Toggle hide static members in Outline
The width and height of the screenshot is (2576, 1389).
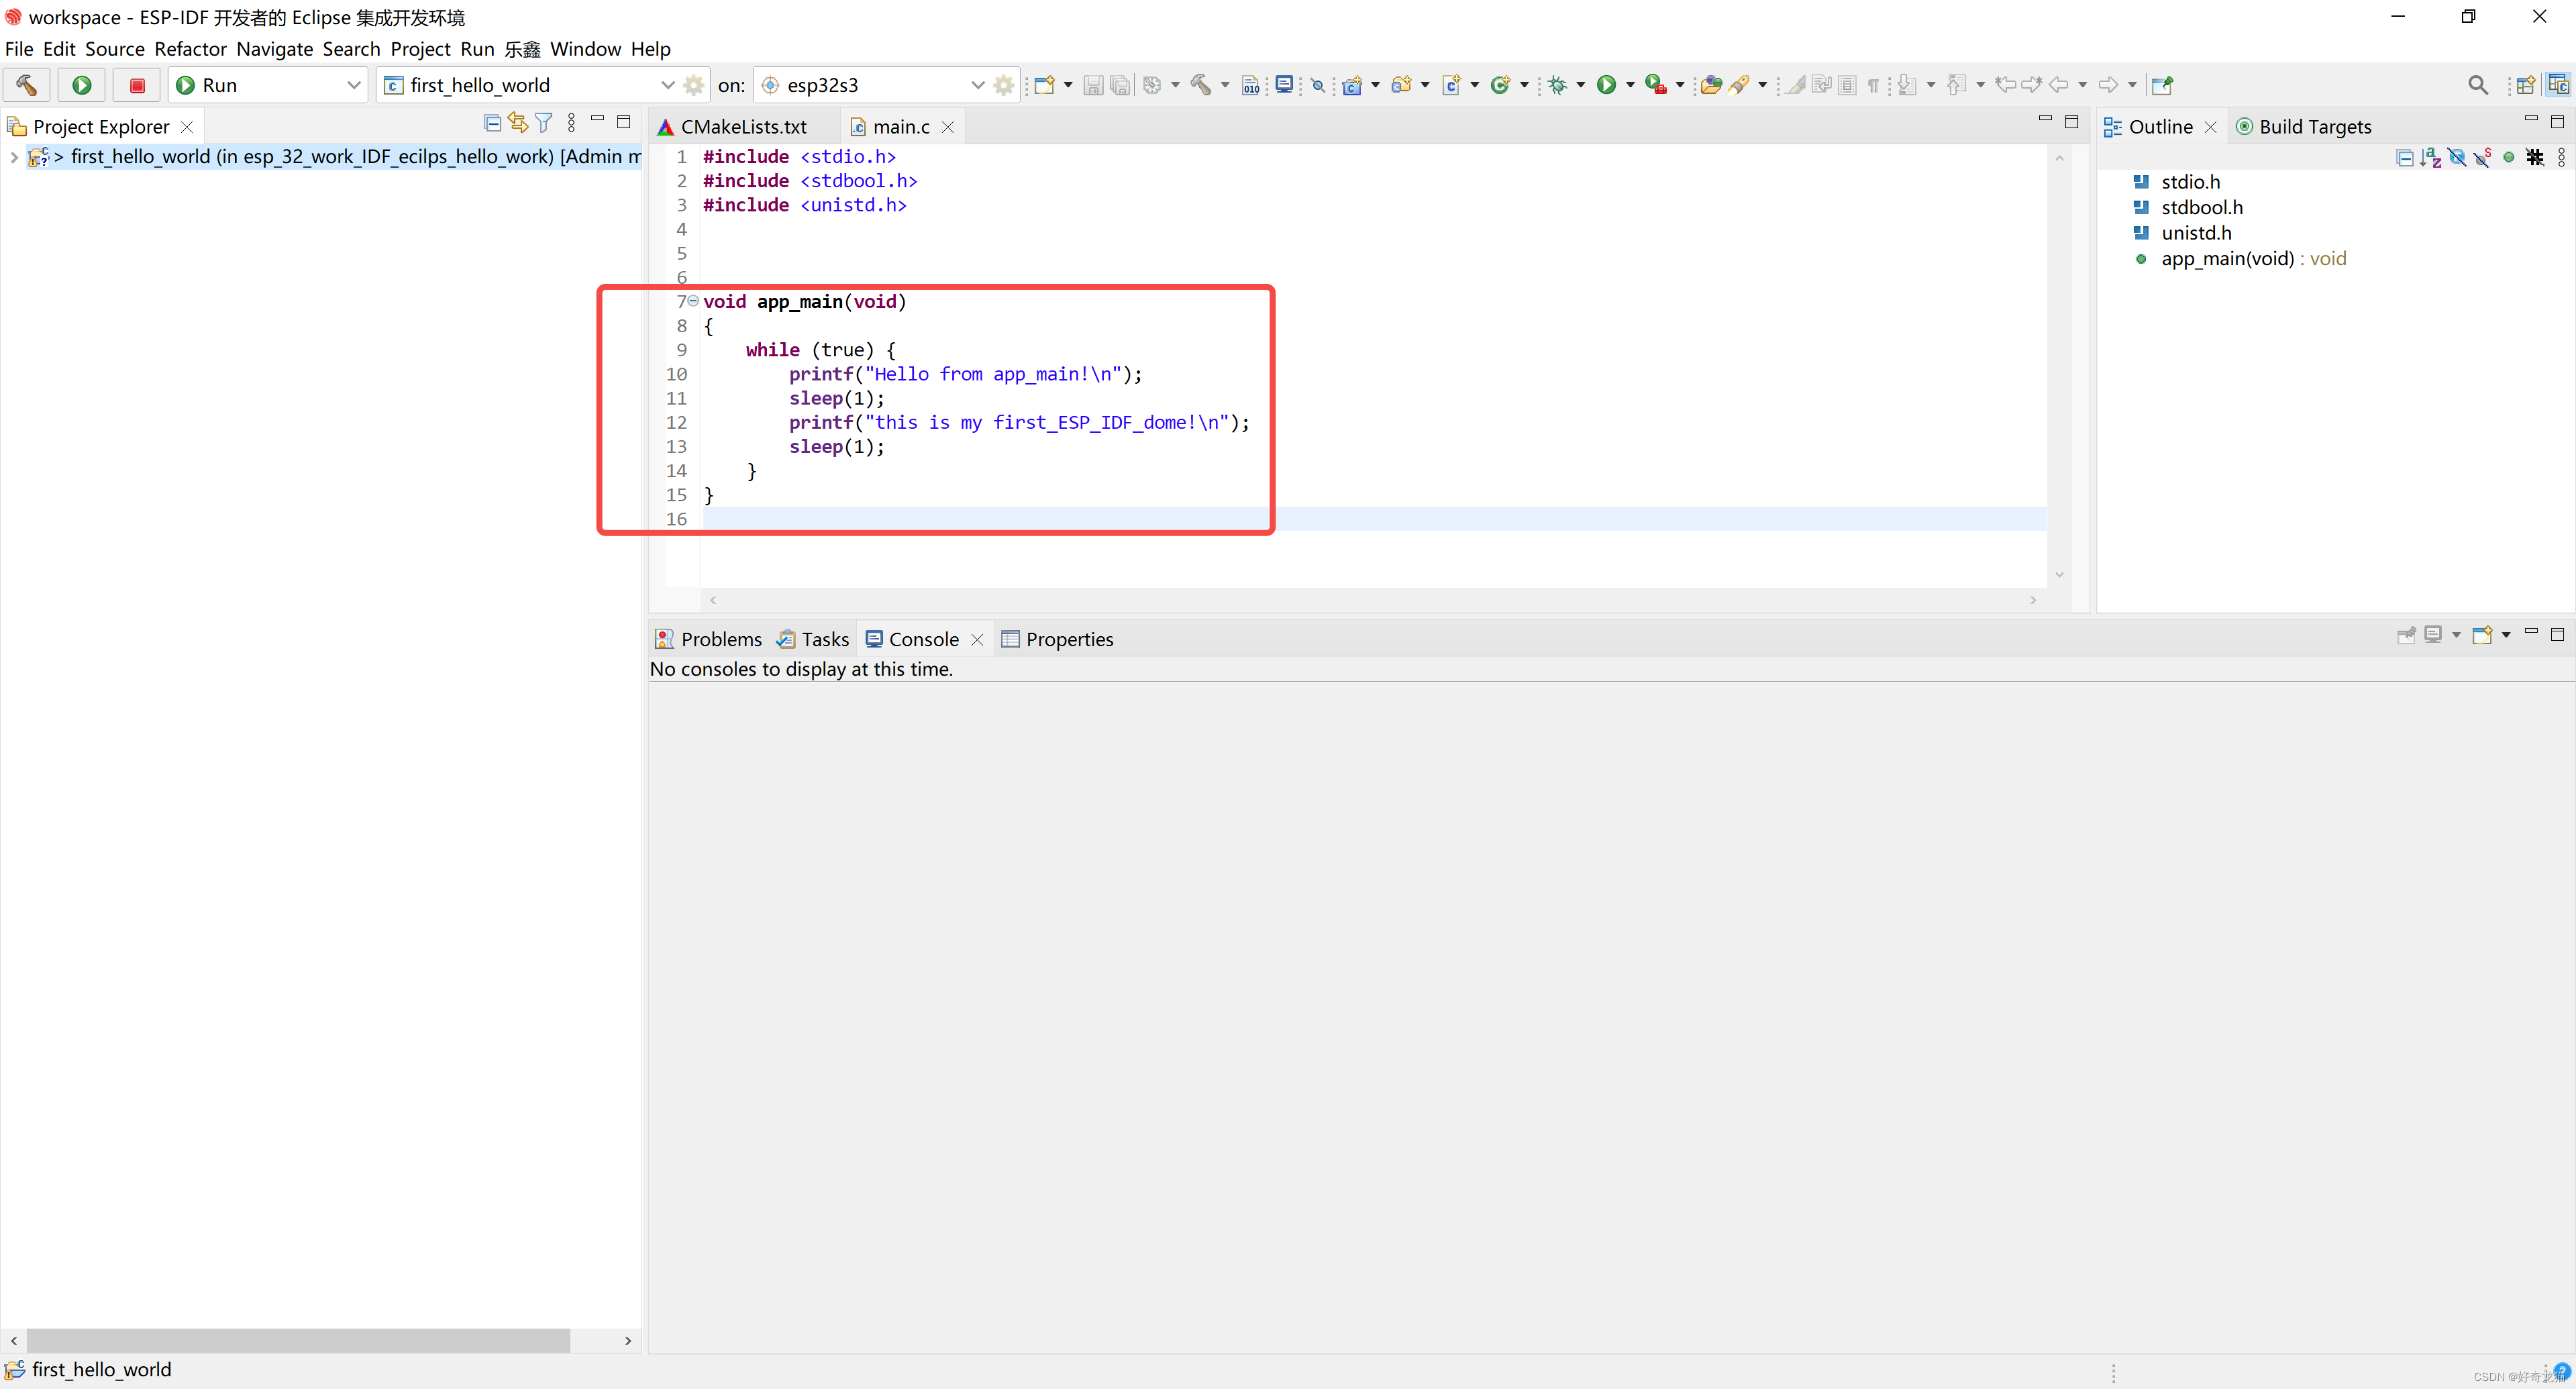click(2482, 157)
